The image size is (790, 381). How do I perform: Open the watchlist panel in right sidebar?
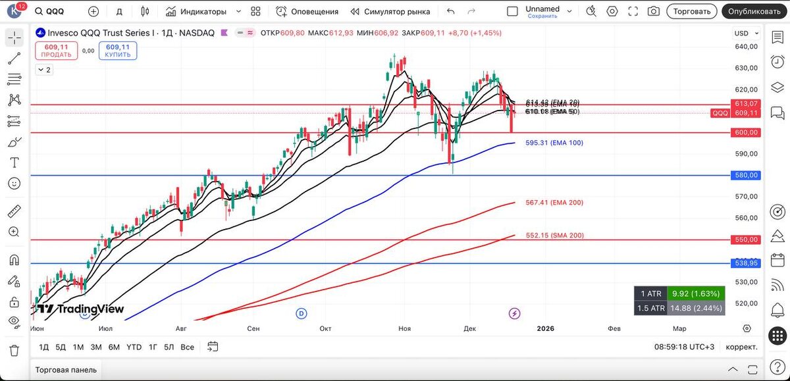[x=777, y=38]
